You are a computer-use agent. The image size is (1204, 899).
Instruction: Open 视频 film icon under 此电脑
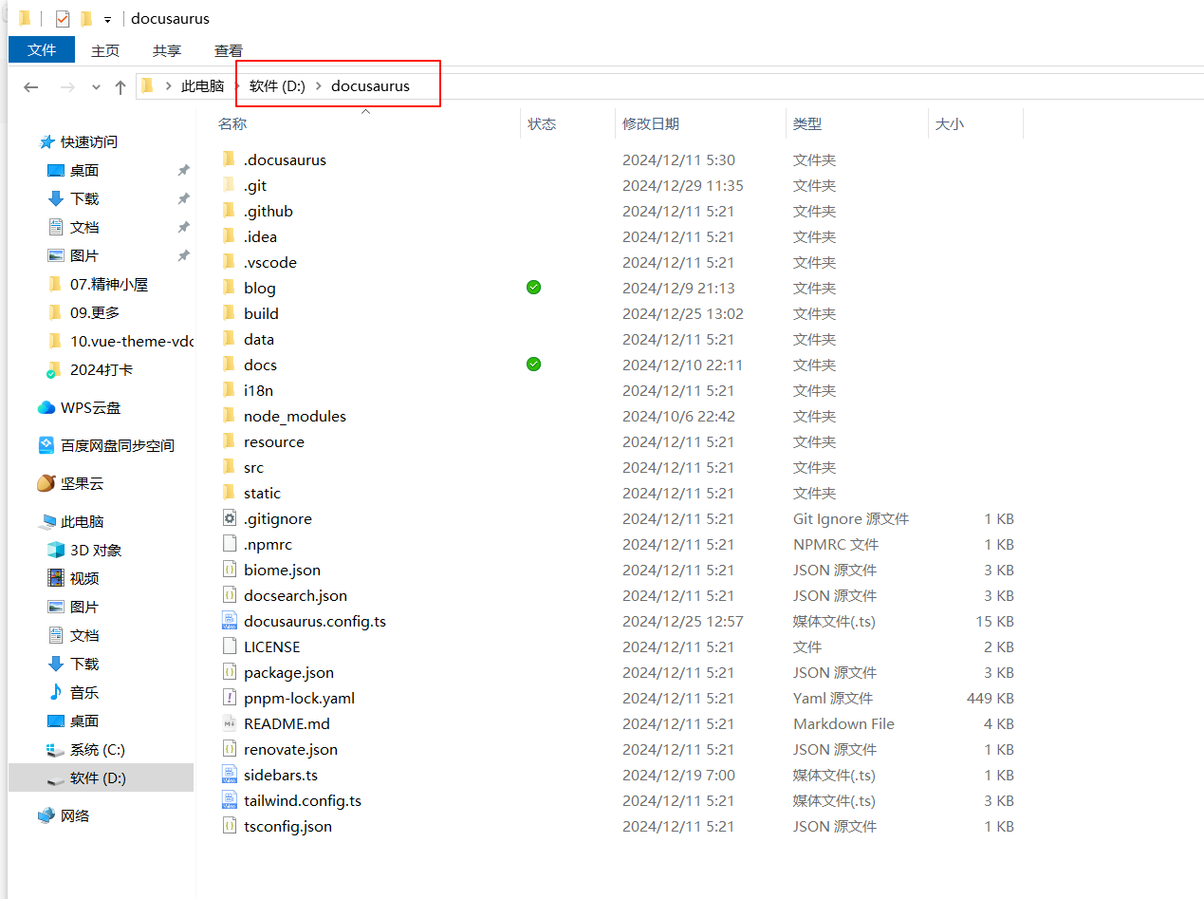tap(56, 578)
